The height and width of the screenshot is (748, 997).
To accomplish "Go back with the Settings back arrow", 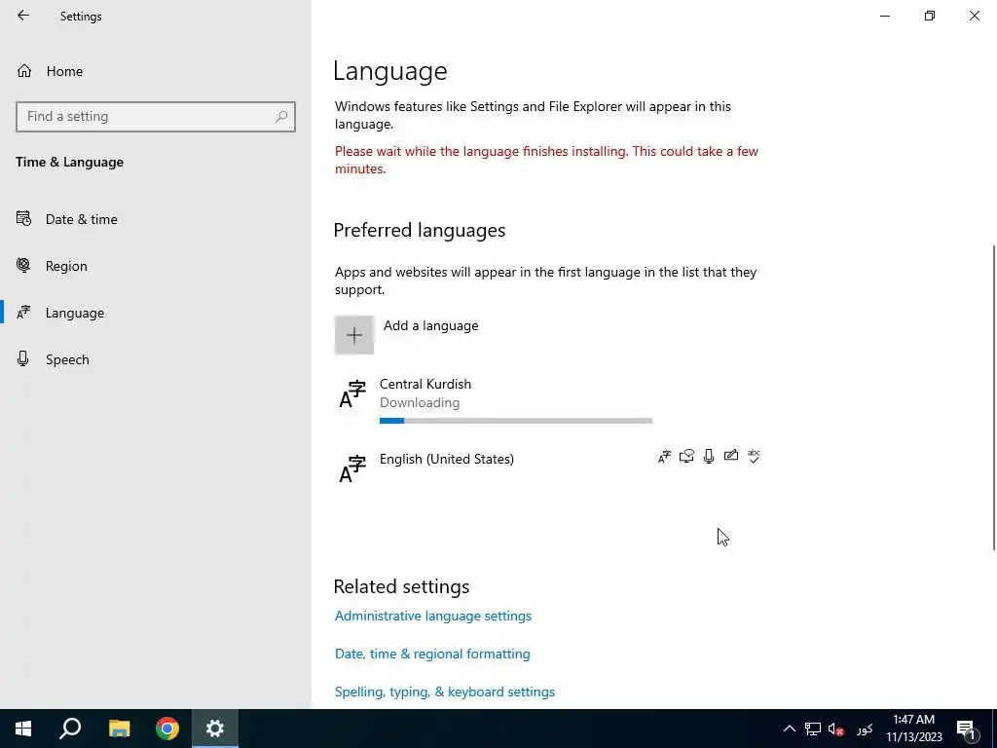I will click(23, 16).
